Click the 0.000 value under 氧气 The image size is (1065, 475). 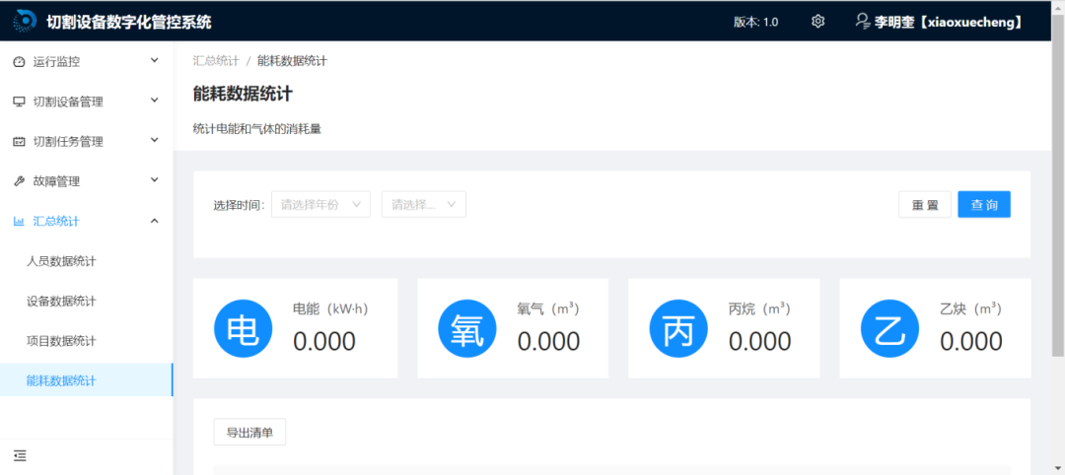[549, 341]
